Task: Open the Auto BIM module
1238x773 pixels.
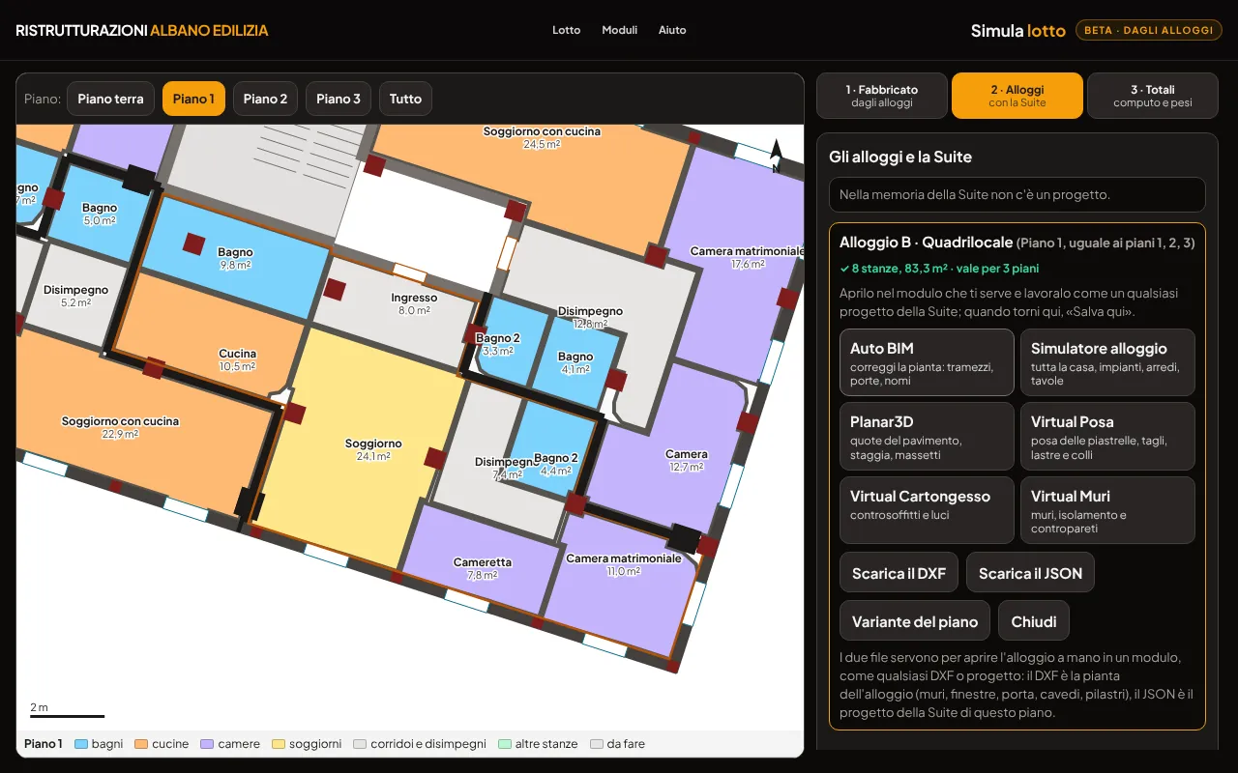Action: [927, 362]
